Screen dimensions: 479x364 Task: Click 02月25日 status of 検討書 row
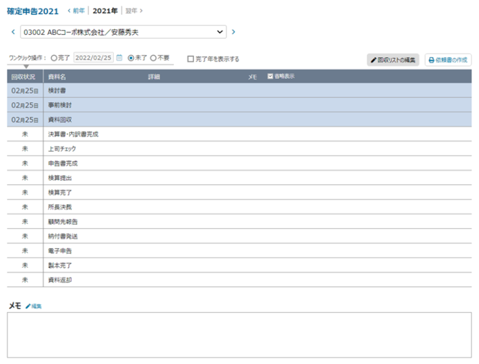(25, 90)
